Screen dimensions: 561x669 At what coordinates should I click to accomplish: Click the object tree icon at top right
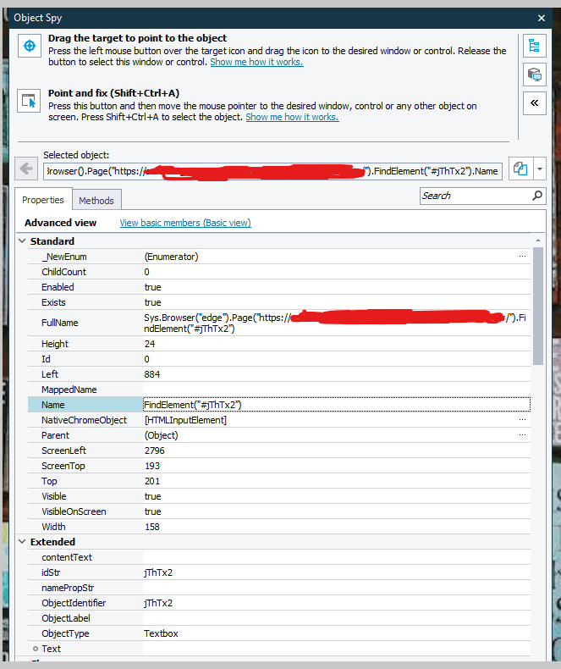click(534, 46)
